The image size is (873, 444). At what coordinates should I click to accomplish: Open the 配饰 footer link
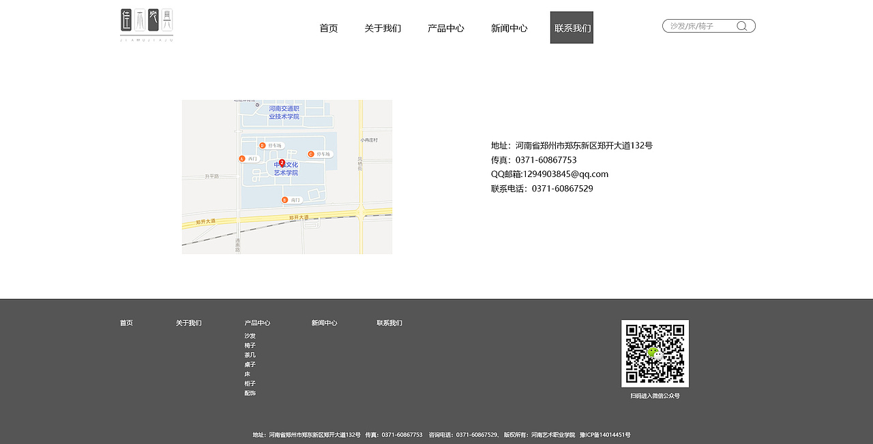click(x=250, y=392)
